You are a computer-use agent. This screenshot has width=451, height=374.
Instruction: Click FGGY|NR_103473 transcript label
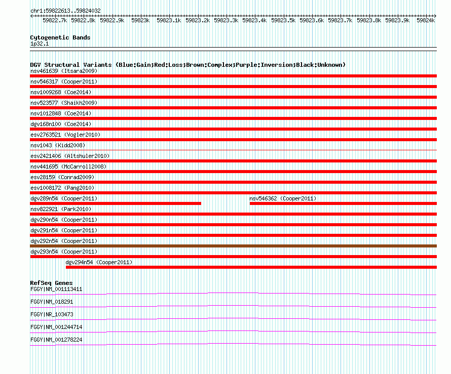coord(52,315)
